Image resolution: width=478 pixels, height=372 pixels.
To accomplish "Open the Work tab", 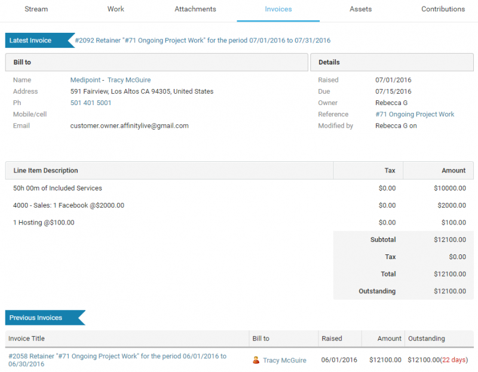I will coord(116,10).
